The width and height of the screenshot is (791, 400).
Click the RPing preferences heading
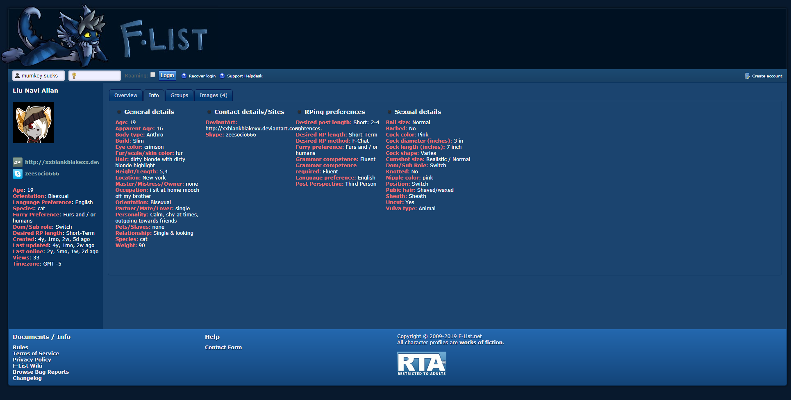click(x=335, y=112)
